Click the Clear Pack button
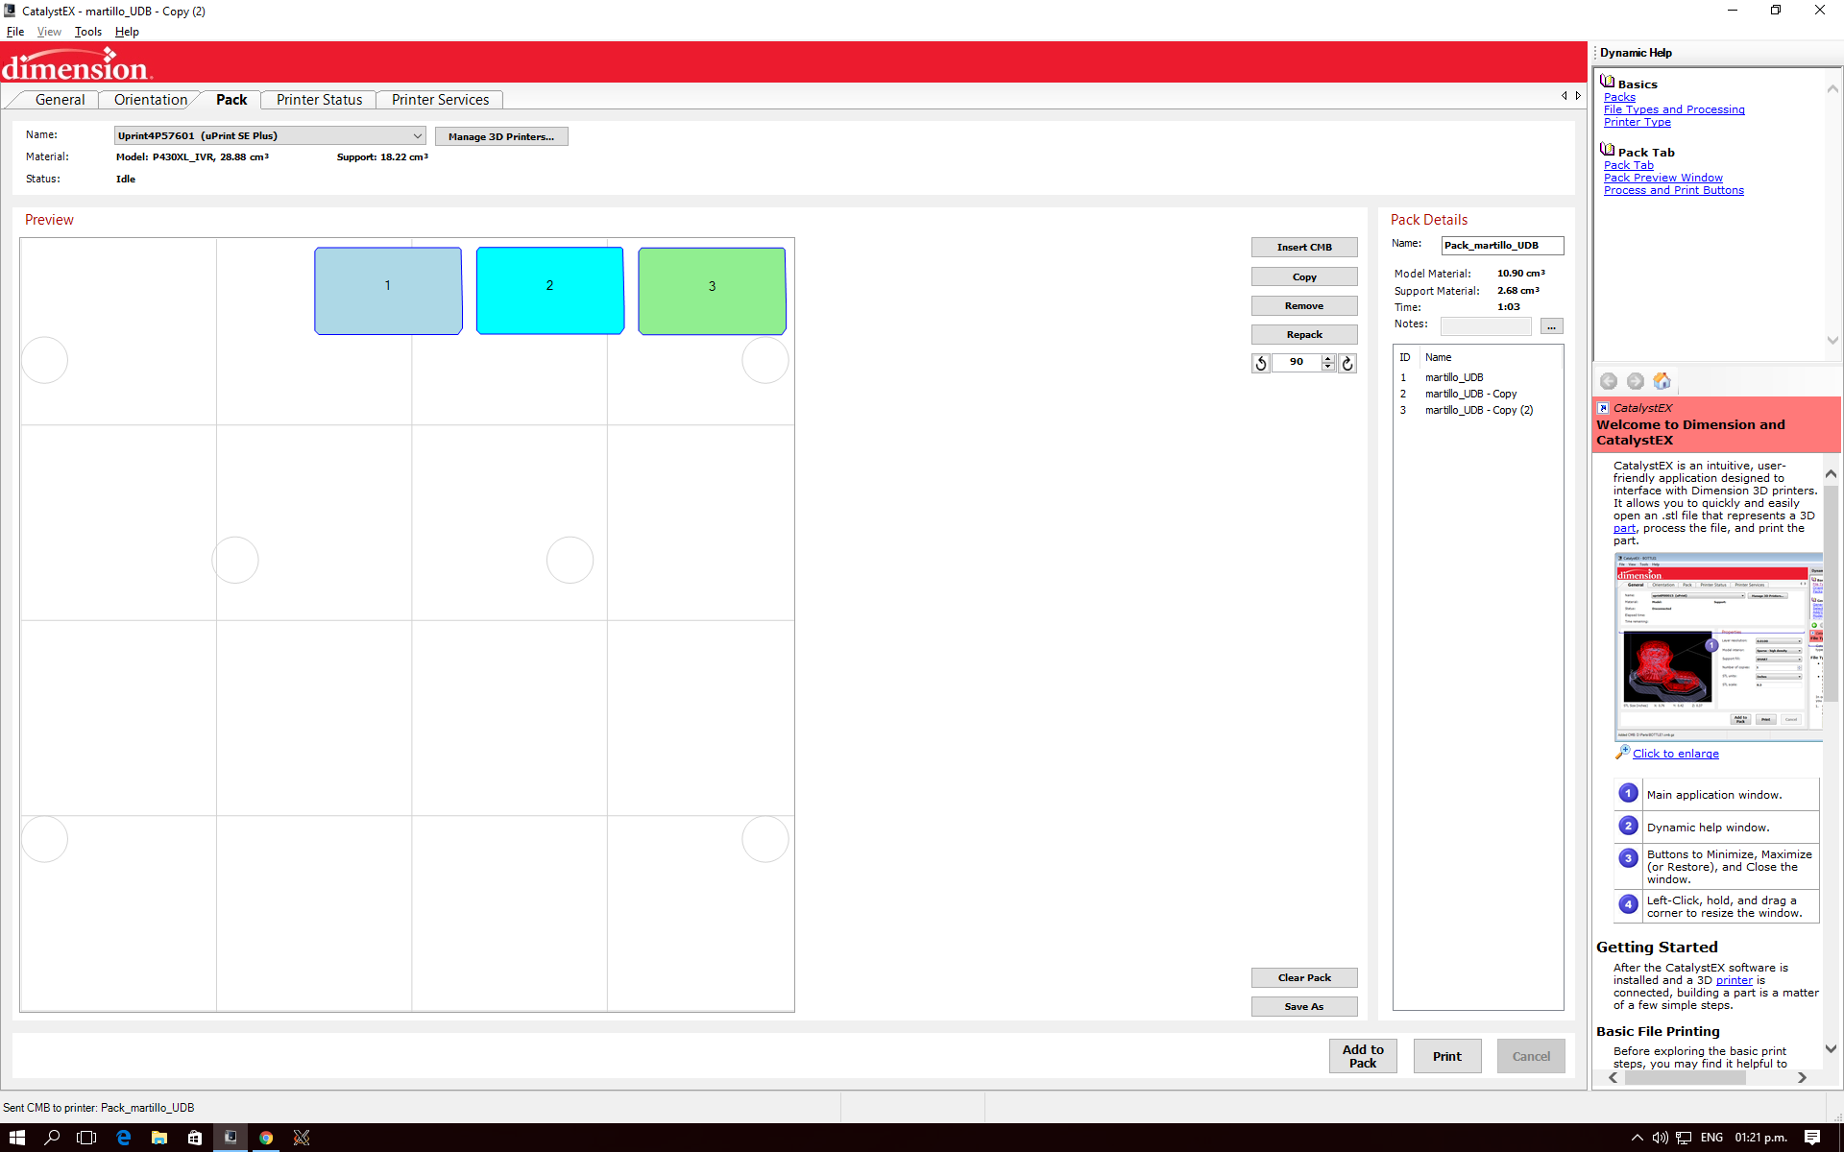 [x=1304, y=977]
